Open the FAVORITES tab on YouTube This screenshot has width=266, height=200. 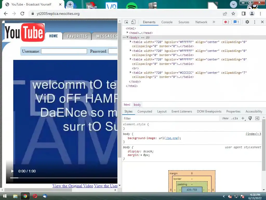(x=77, y=36)
